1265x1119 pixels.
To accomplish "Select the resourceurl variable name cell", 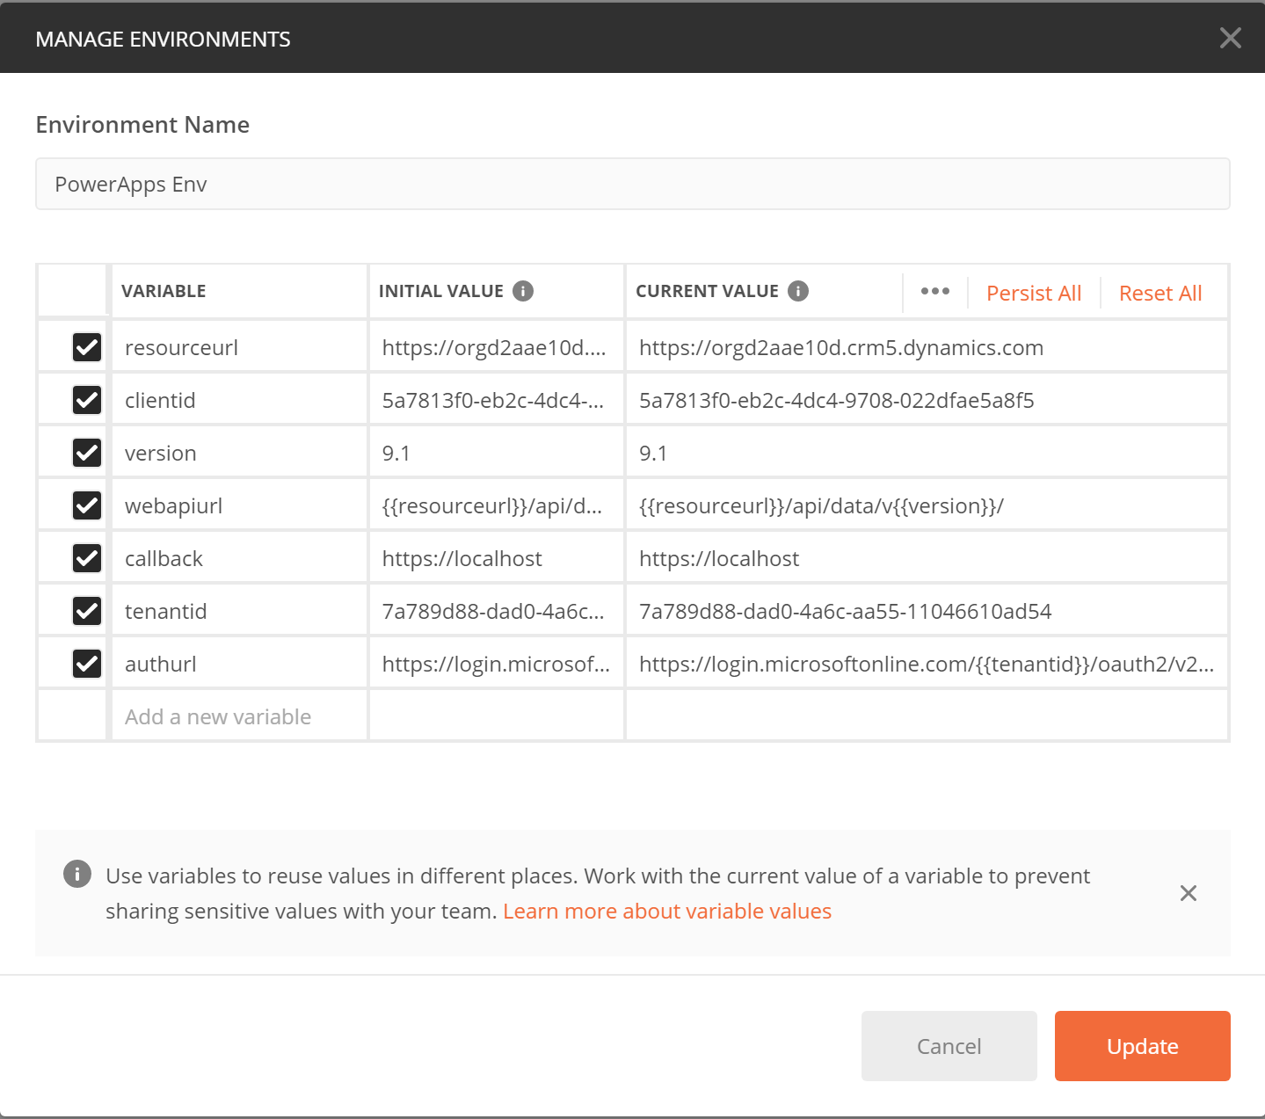I will coord(239,347).
